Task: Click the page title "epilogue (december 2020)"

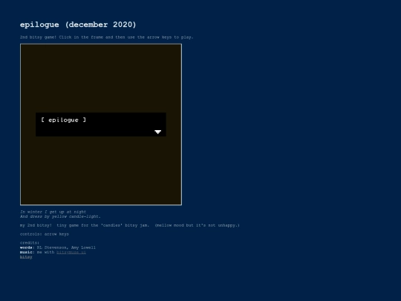Action: 78,25
